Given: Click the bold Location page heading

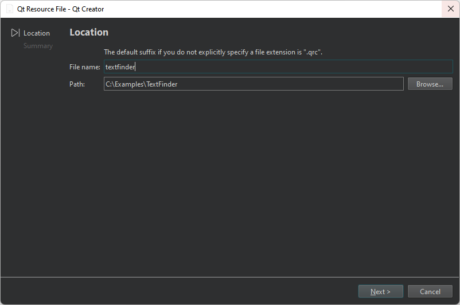Looking at the screenshot, I should (x=89, y=33).
